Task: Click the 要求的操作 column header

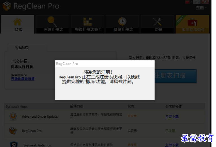Action: (173, 106)
